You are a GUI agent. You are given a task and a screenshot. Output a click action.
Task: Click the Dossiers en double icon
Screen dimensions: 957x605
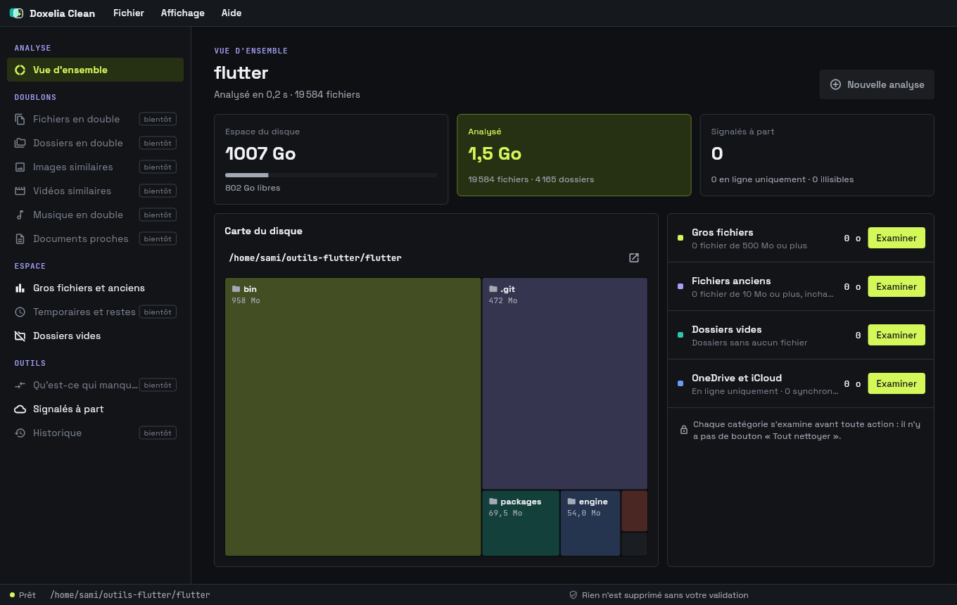pos(20,143)
